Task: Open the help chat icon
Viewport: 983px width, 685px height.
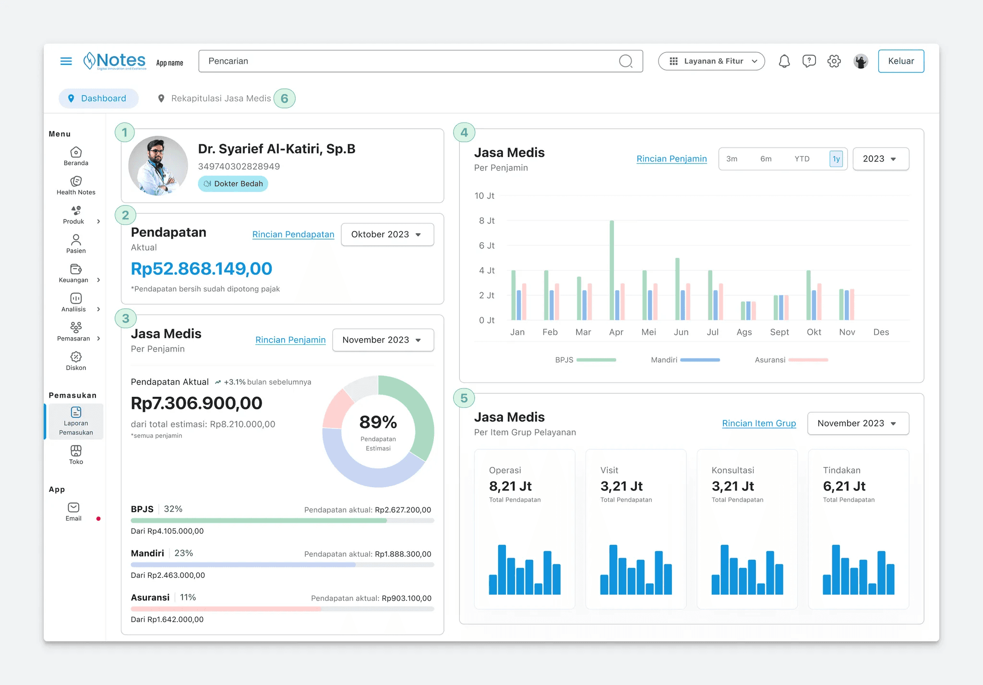Action: [x=809, y=61]
